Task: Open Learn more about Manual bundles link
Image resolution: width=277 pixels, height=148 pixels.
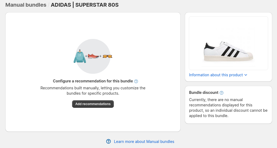Action: pyautogui.click(x=144, y=142)
